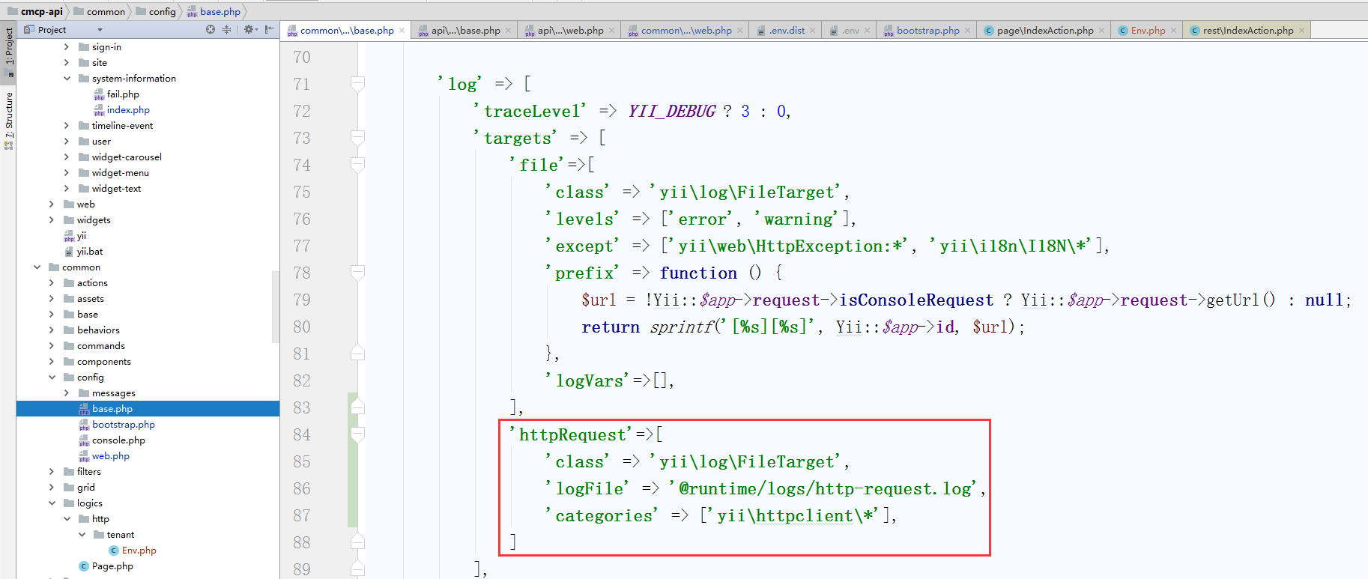Fold the 'log' array at line 71

click(358, 84)
